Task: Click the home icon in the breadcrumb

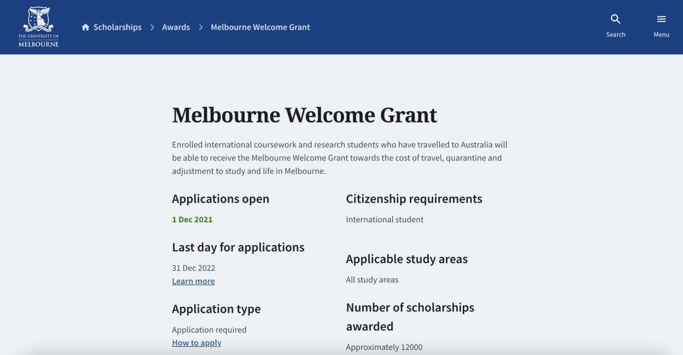Action: [85, 27]
